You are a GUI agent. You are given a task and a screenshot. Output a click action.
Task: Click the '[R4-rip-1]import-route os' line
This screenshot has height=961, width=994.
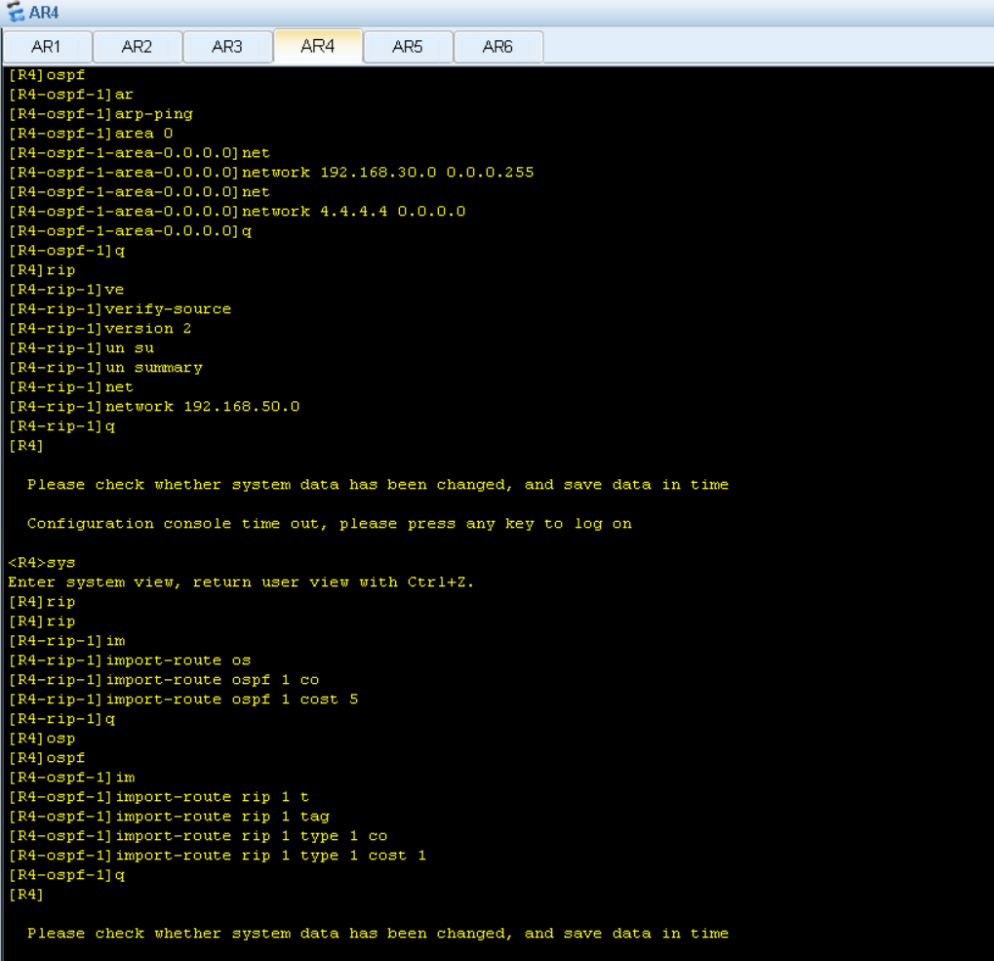tap(130, 661)
